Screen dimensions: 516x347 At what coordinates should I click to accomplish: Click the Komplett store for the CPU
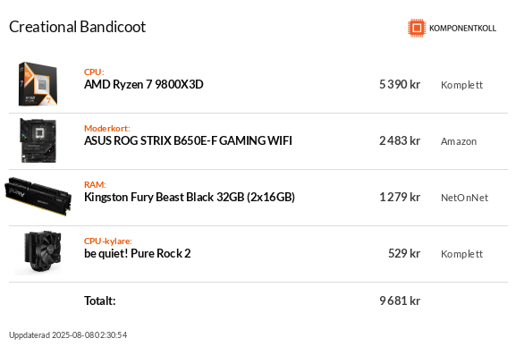(461, 85)
